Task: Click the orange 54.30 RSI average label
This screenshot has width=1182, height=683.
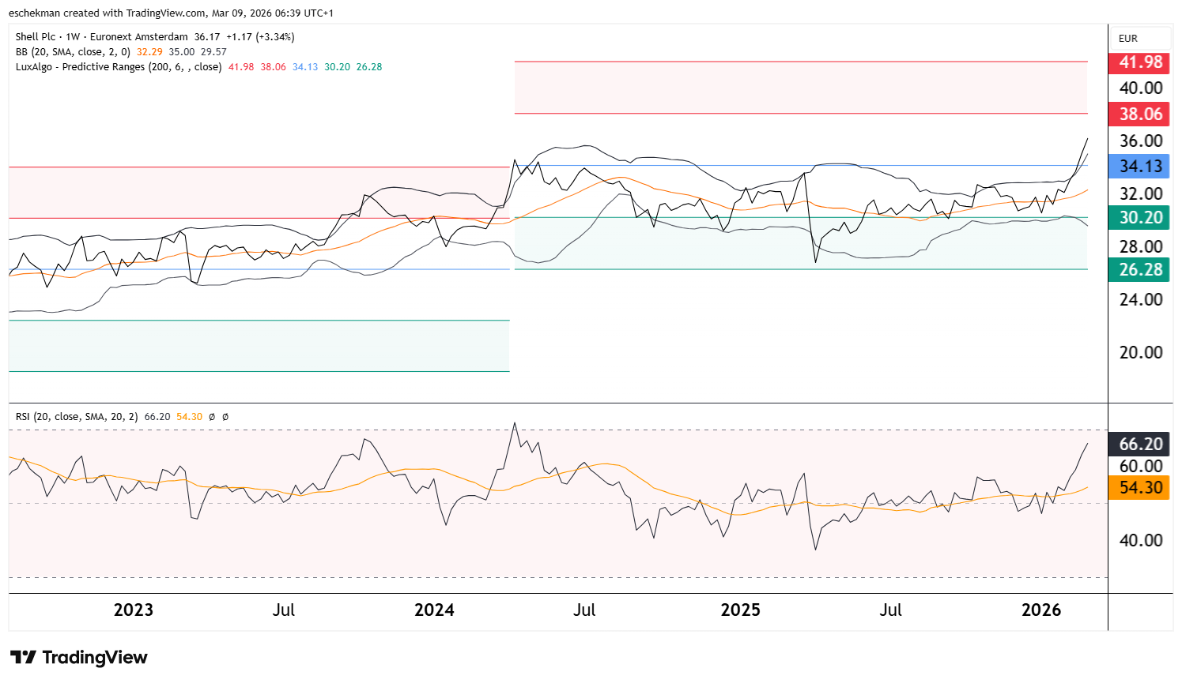Action: click(x=1140, y=488)
